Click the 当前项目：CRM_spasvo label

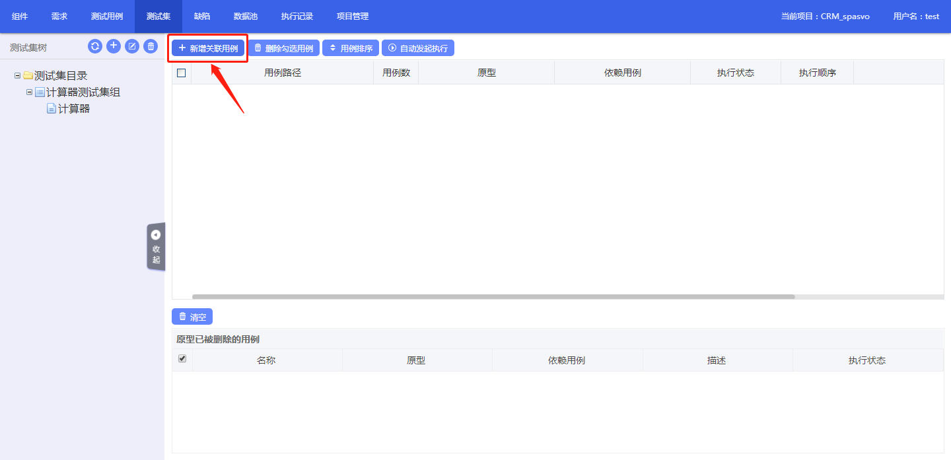pos(826,16)
